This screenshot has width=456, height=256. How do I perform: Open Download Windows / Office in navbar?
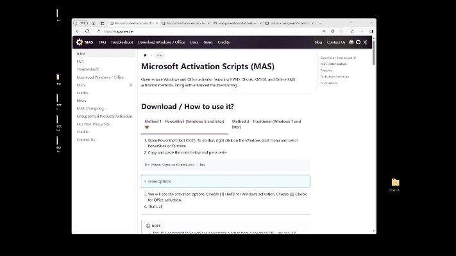[x=161, y=42]
